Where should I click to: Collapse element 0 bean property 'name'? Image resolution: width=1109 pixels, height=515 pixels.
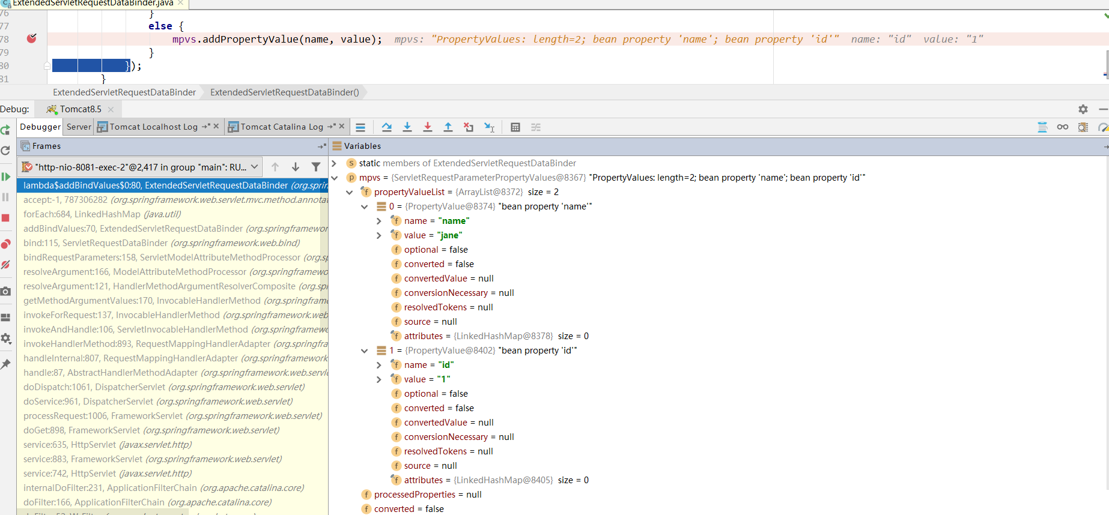pos(364,206)
